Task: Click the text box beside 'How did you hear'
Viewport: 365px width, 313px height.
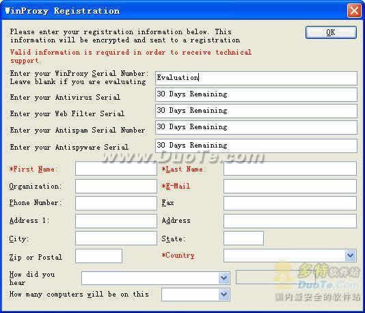Action: [x=275, y=277]
